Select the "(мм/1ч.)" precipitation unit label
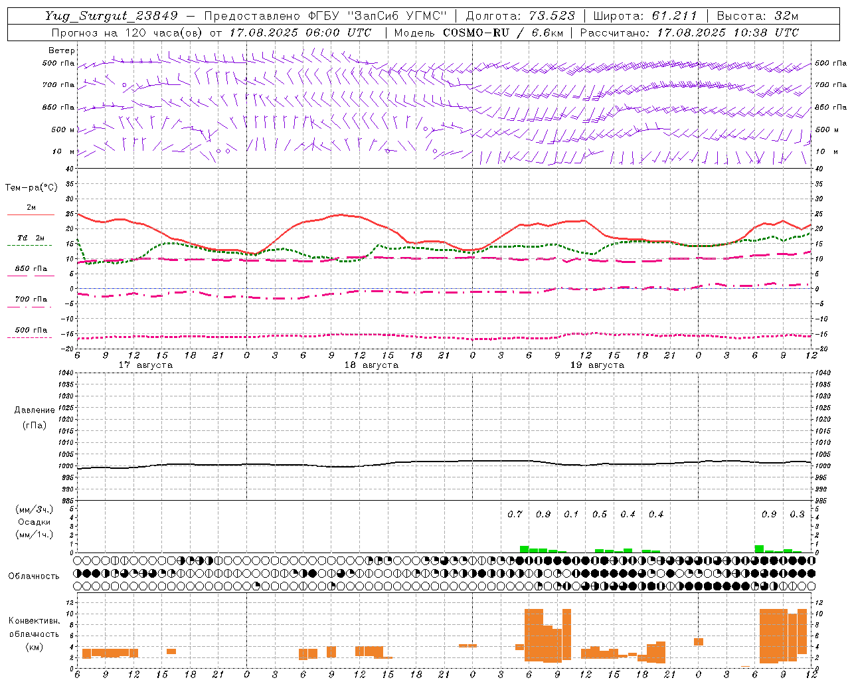Viewport: 850px width, 680px height. point(35,535)
